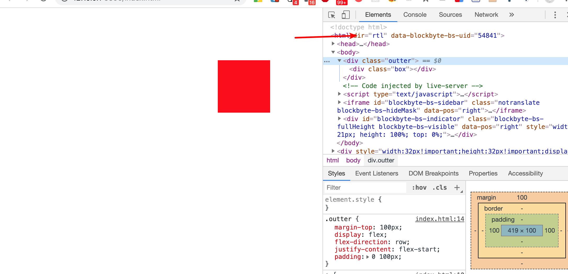
Task: Focus the styles Filter input field
Action: [365, 188]
